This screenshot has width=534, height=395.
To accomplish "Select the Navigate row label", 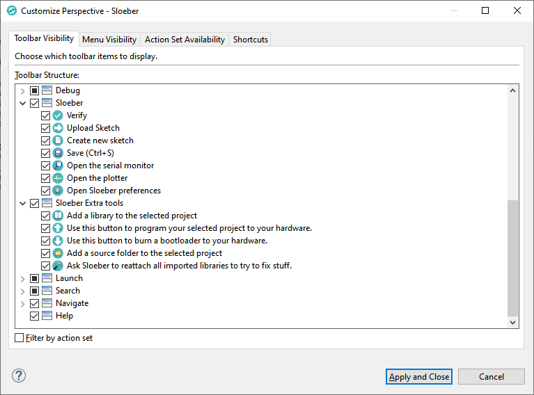I will (x=72, y=303).
